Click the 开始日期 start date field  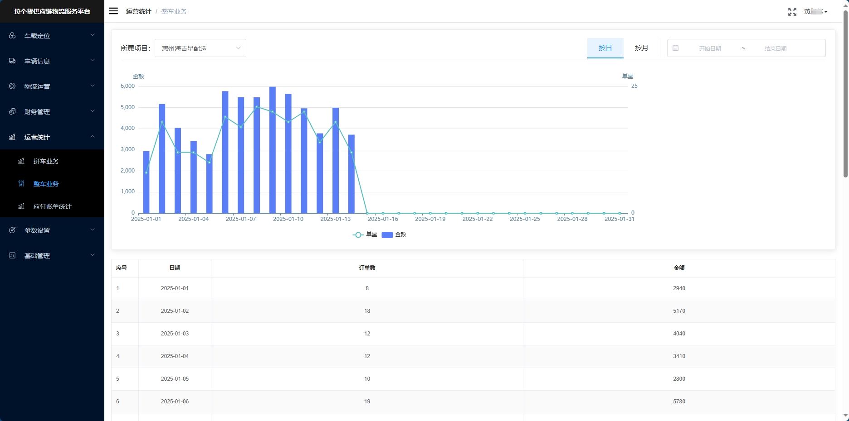point(710,48)
